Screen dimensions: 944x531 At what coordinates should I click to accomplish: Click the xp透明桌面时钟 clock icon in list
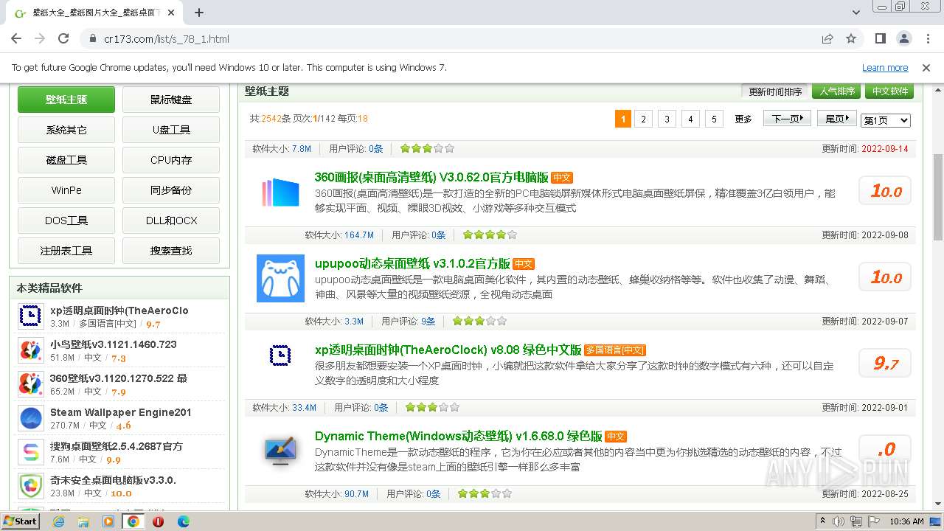click(x=280, y=356)
